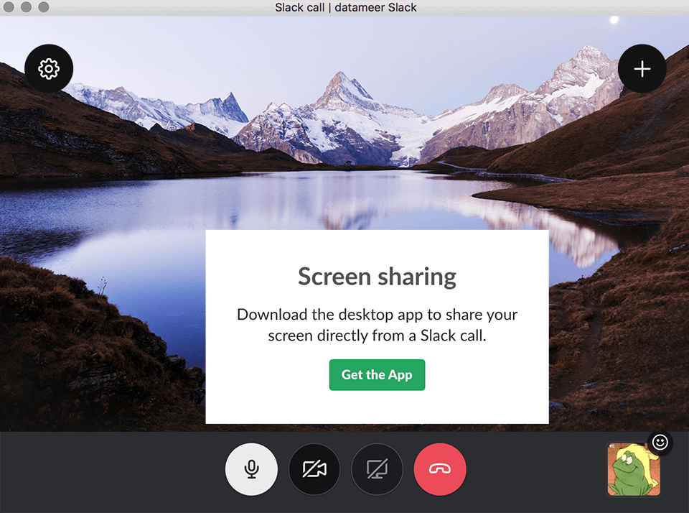Click the Get the App button
689x513 pixels.
(377, 374)
